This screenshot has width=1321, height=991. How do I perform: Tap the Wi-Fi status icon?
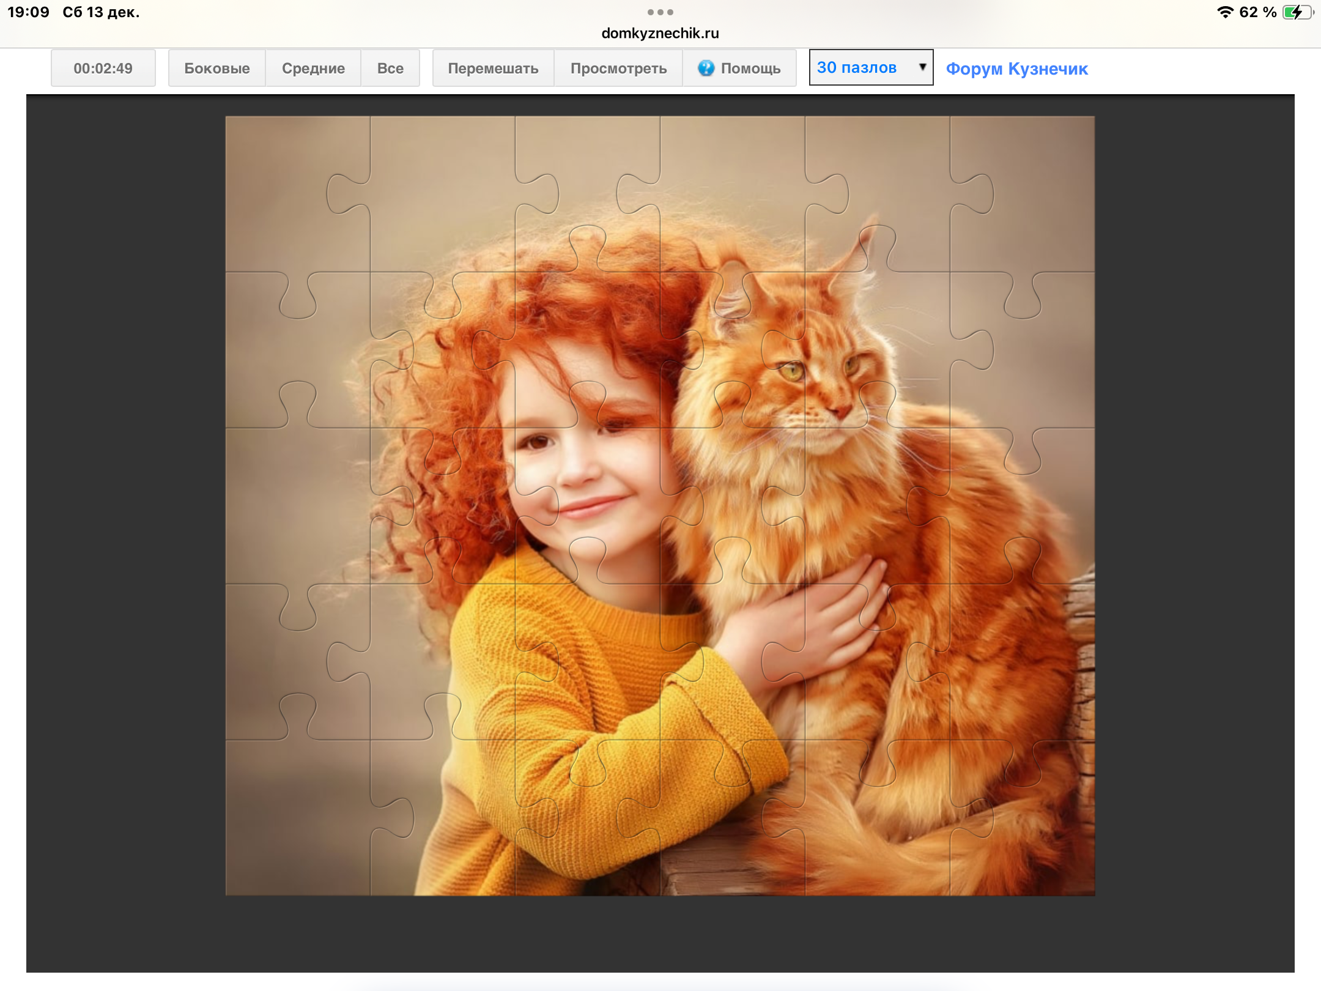(x=1225, y=12)
